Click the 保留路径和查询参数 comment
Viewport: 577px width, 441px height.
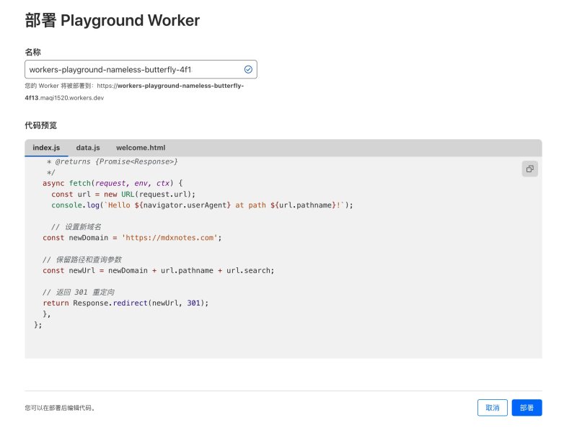pyautogui.click(x=82, y=259)
